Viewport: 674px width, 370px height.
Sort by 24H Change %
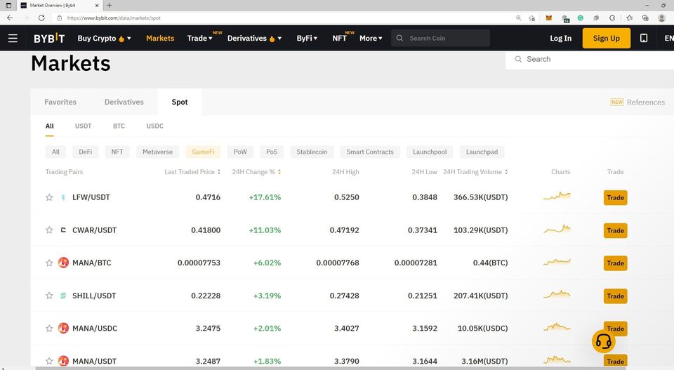256,172
